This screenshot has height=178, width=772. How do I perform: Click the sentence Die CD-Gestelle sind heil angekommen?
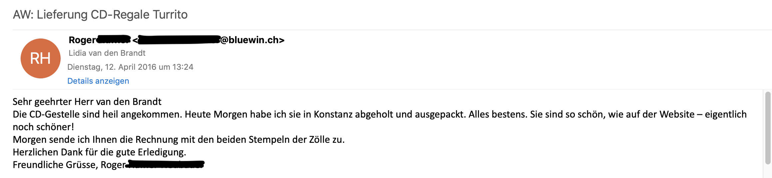tap(97, 114)
